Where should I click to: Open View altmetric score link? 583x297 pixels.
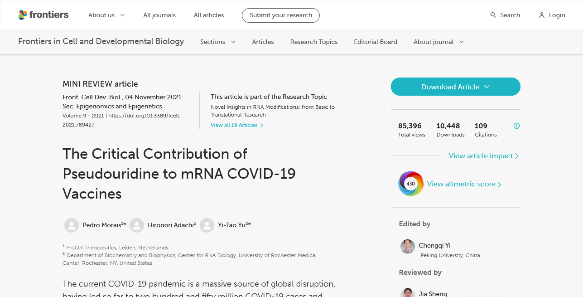coord(464,184)
